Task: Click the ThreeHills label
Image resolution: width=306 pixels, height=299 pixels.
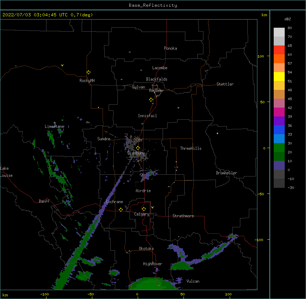Action: pos(191,148)
